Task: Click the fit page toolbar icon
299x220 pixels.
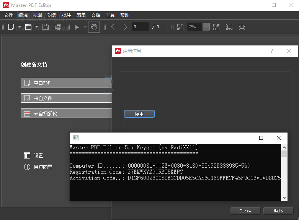Action: pos(229,27)
